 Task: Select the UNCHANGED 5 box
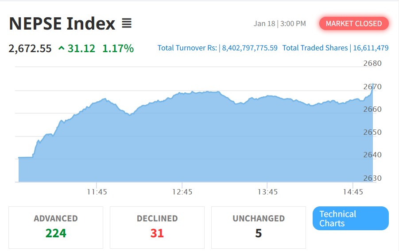[x=259, y=227]
